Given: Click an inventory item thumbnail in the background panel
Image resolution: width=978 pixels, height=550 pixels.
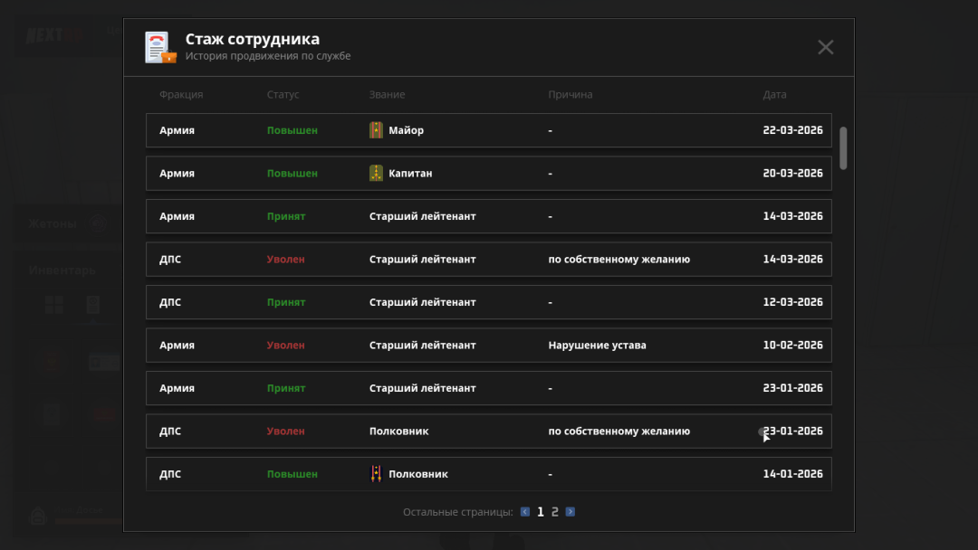Looking at the screenshot, I should [x=51, y=361].
